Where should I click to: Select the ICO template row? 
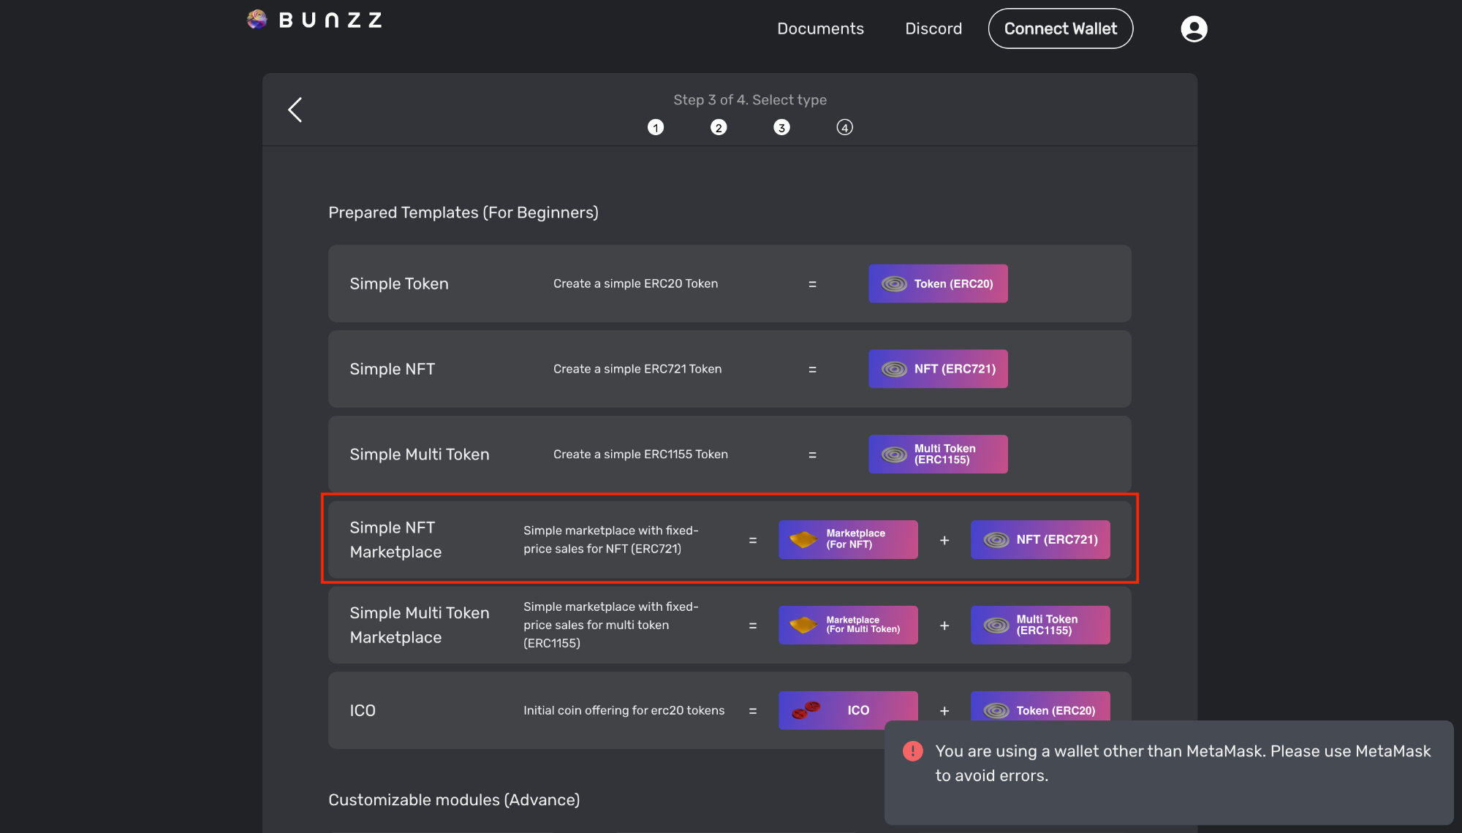730,710
